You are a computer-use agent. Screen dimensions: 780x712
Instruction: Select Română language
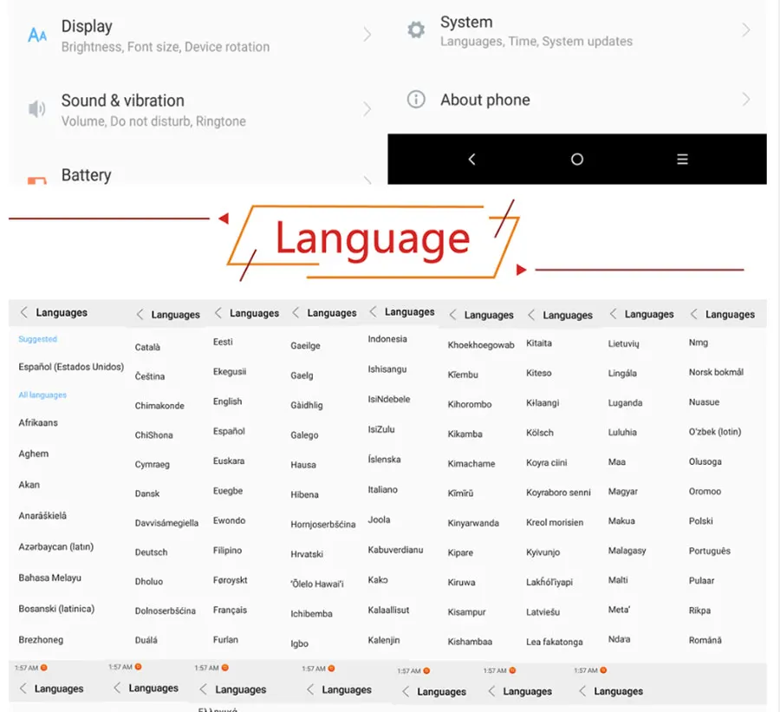[x=705, y=640]
